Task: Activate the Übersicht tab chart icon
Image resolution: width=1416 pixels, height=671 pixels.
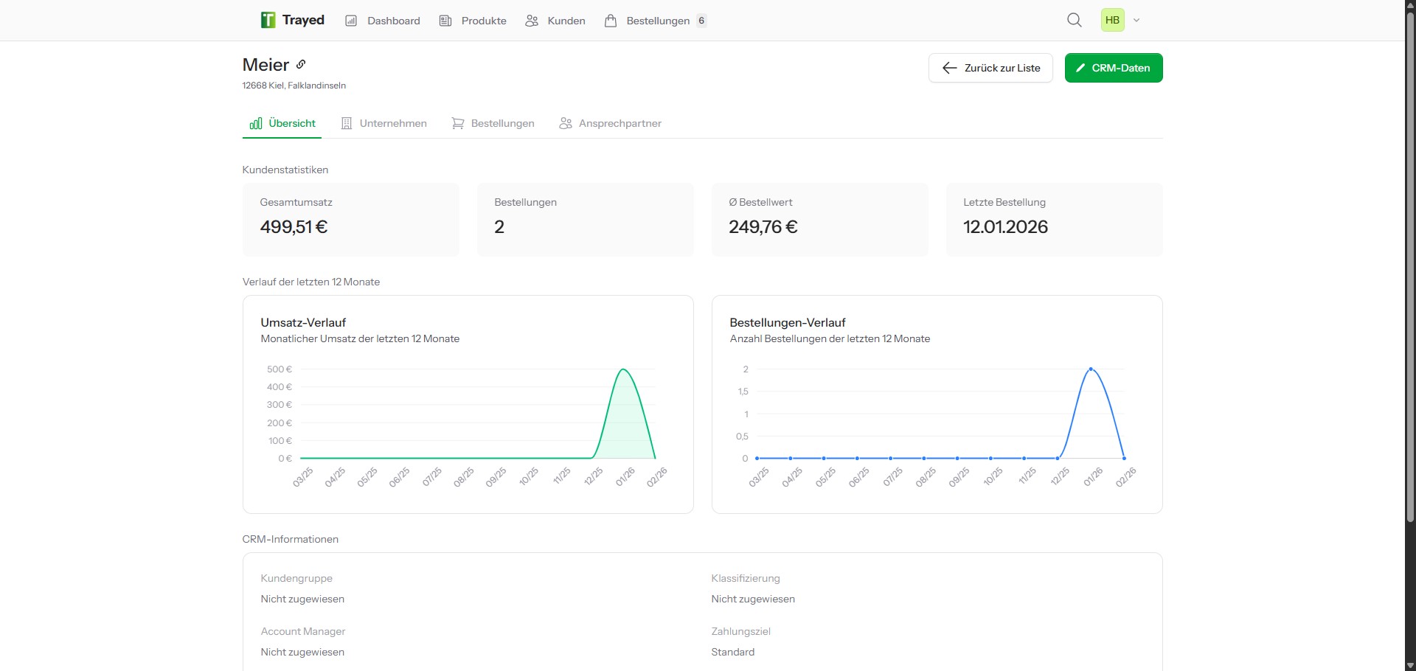Action: tap(255, 123)
